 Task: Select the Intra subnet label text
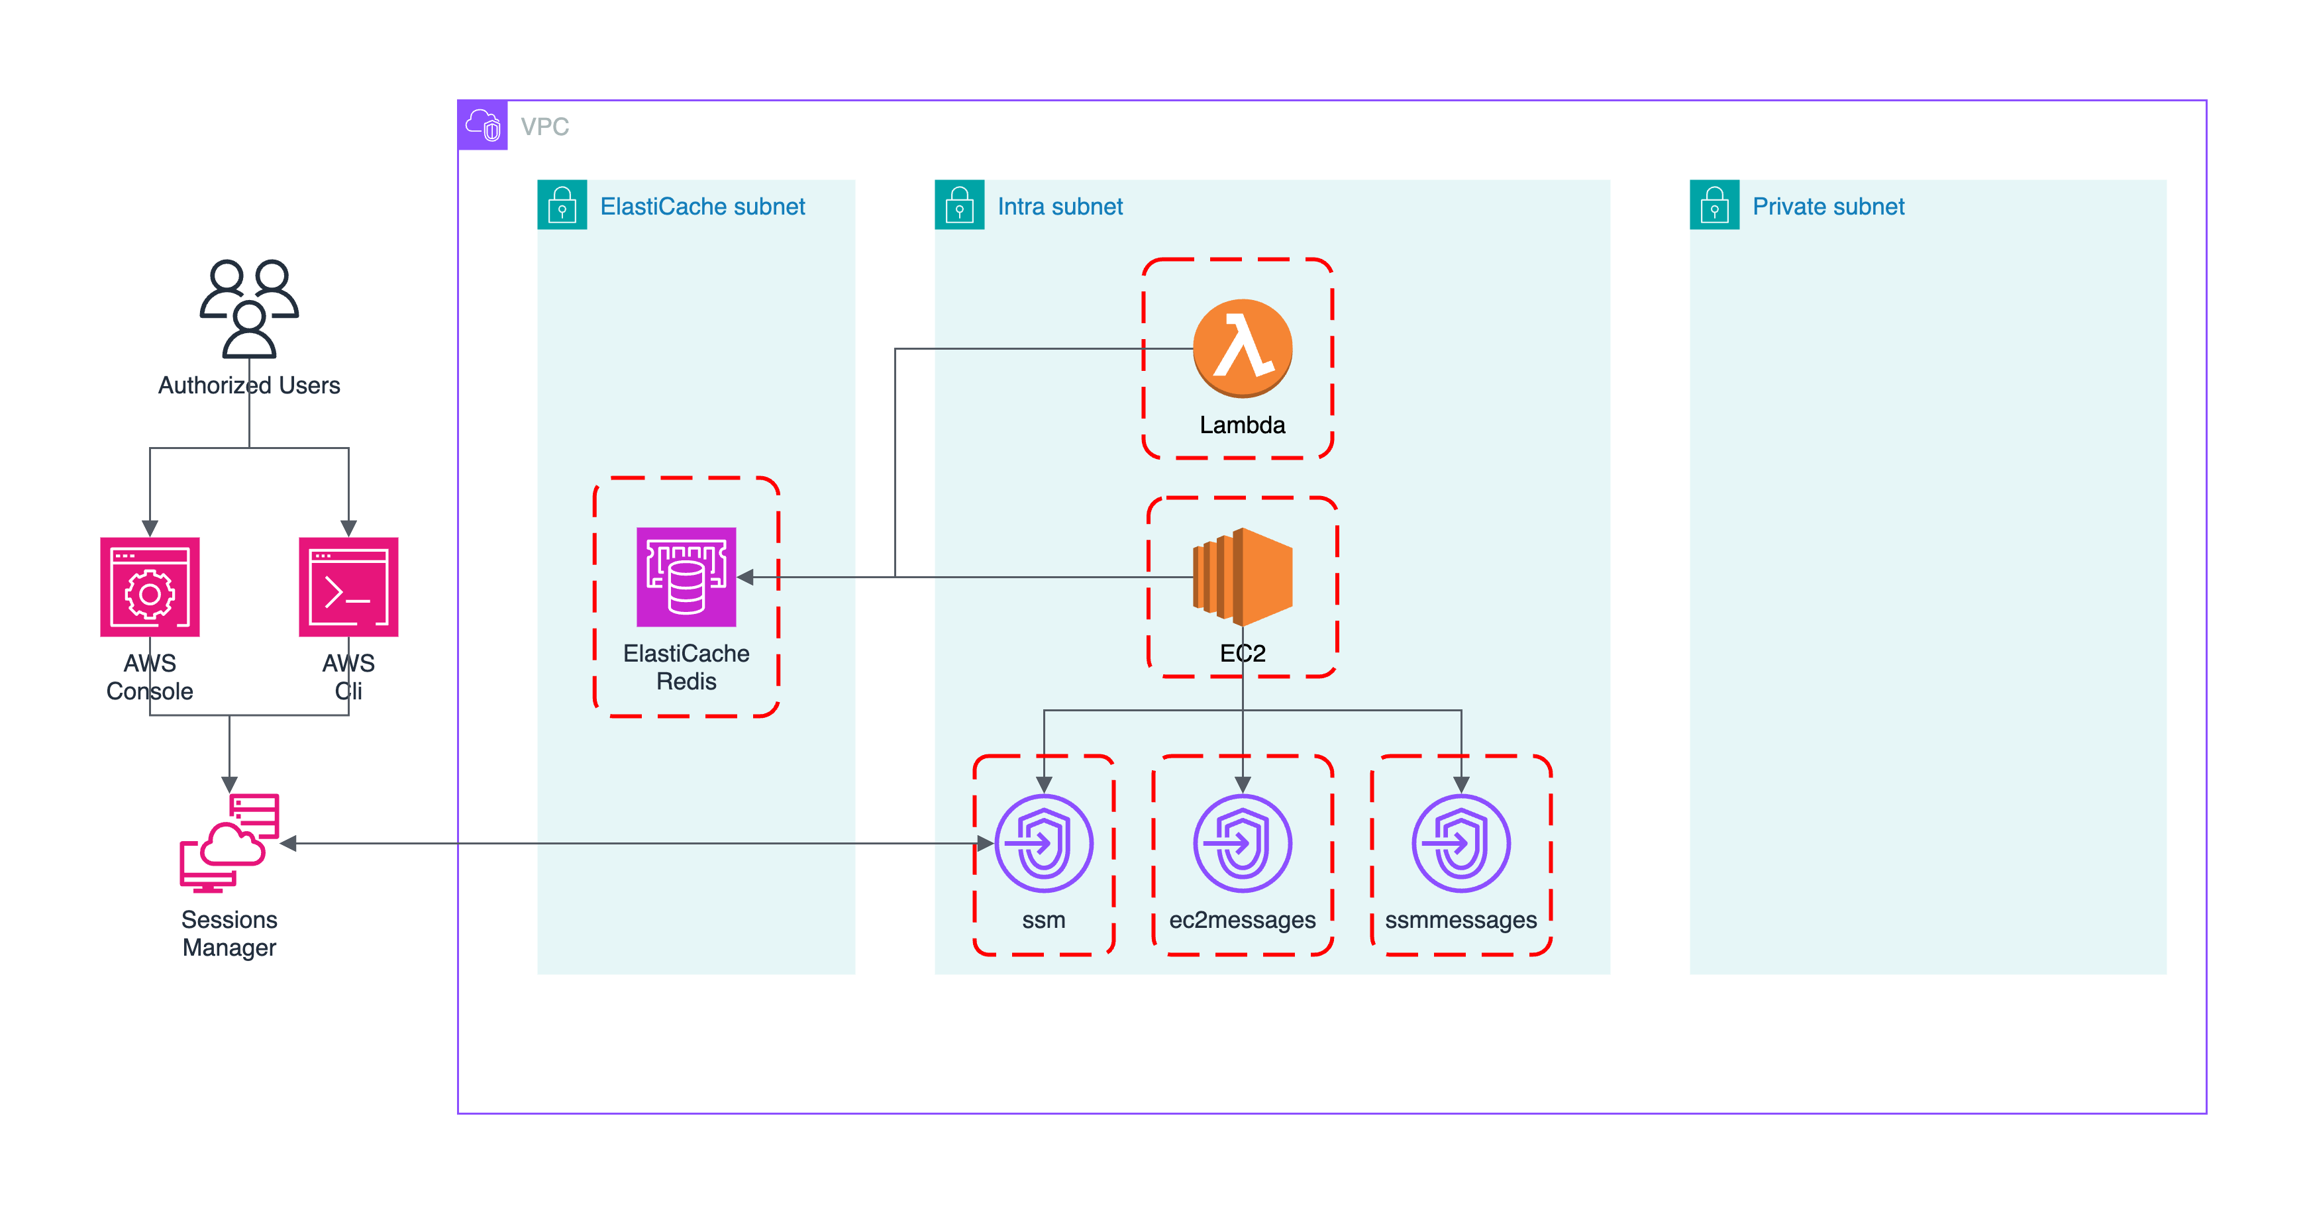tap(1060, 207)
